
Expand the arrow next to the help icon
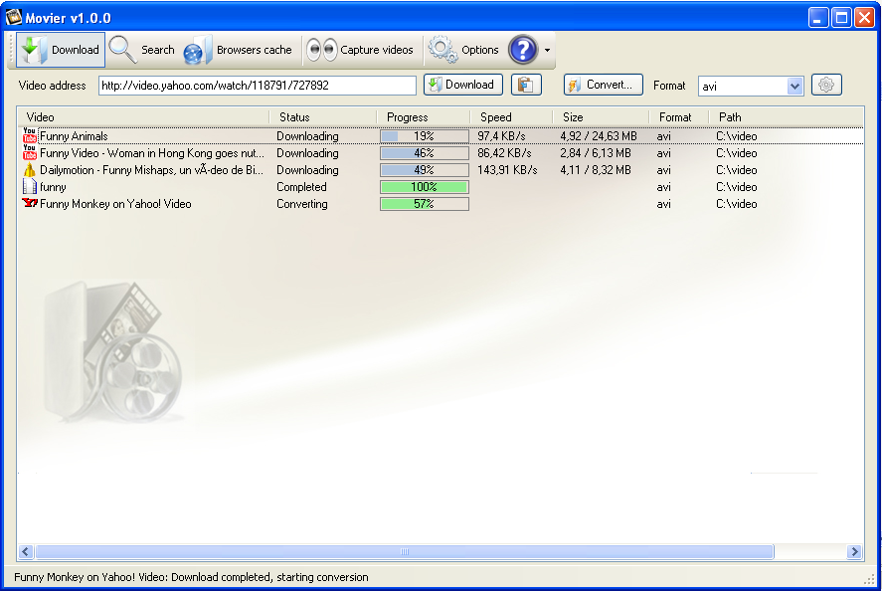click(547, 50)
